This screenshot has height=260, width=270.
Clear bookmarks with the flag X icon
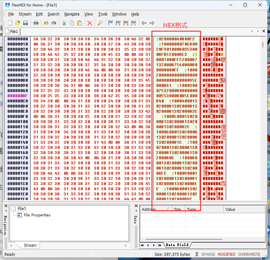(x=134, y=23)
